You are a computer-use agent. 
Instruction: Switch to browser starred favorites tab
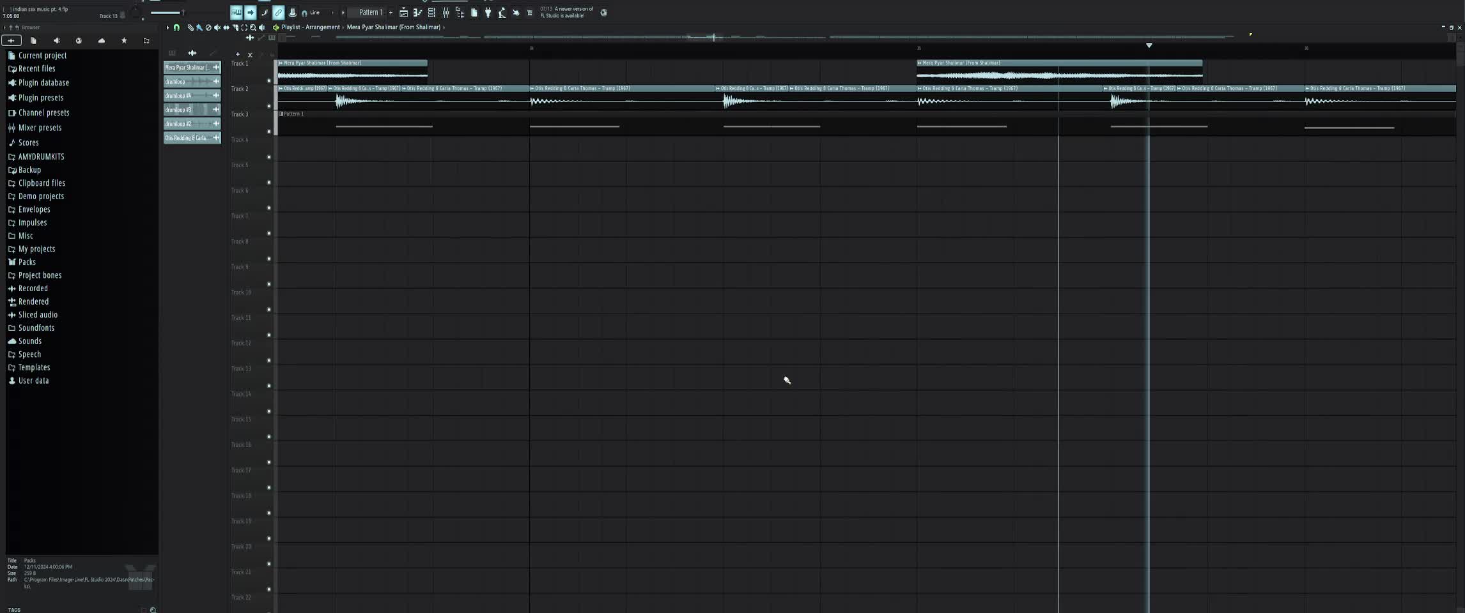tap(124, 40)
